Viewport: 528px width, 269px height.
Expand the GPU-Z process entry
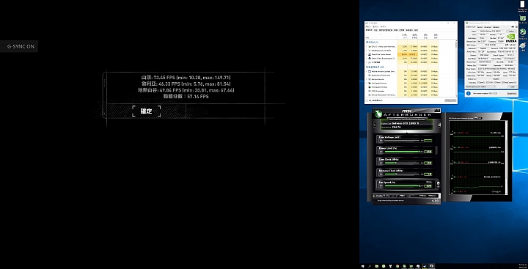(367, 46)
